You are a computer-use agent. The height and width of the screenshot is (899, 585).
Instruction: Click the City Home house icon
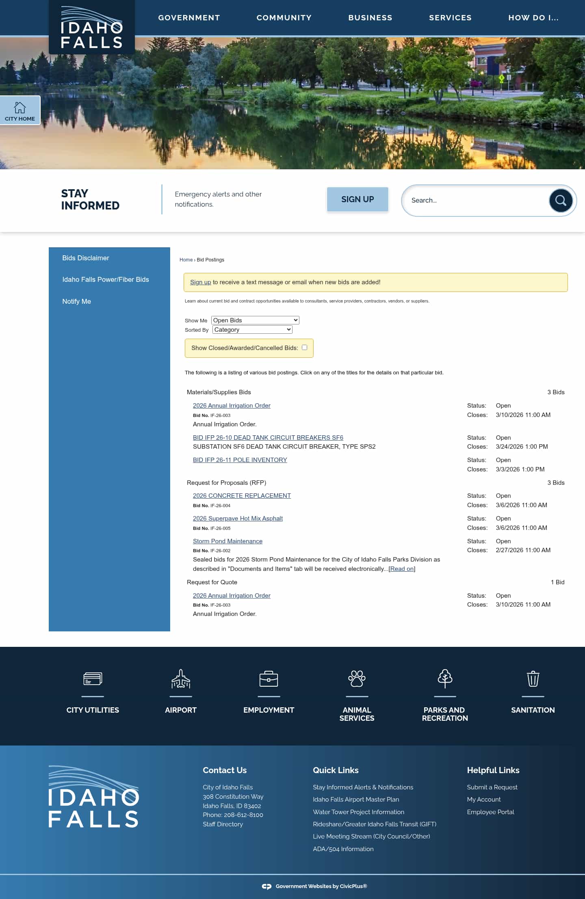pos(20,108)
